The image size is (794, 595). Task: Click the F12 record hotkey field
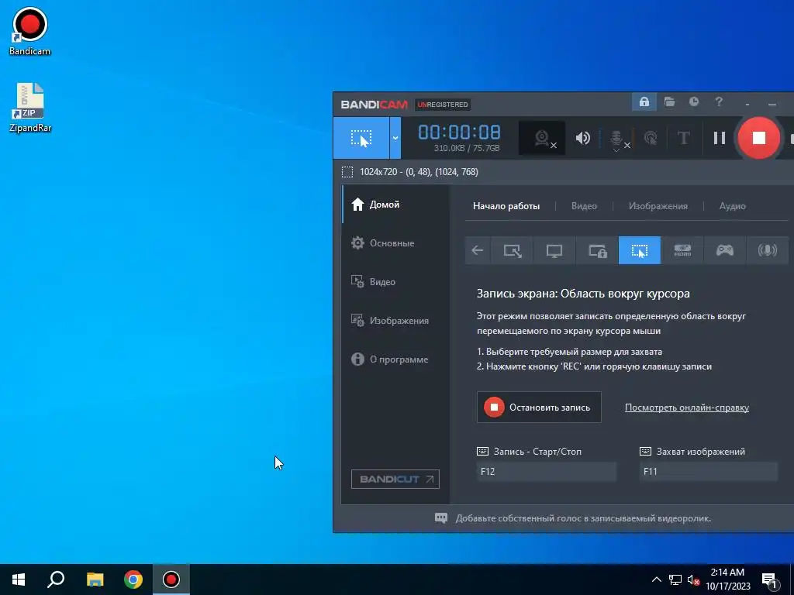pos(547,472)
